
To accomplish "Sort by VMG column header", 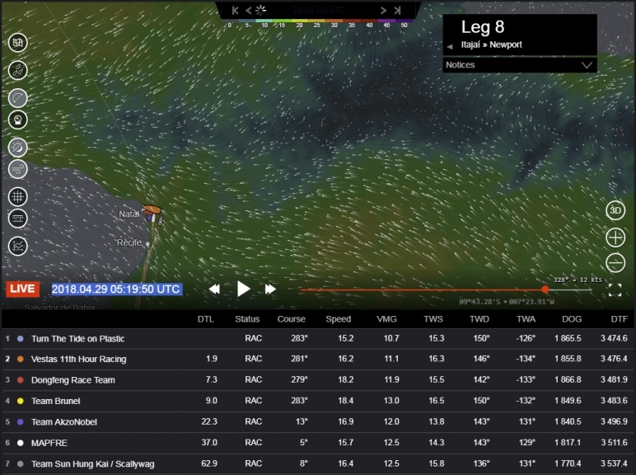I will point(386,319).
